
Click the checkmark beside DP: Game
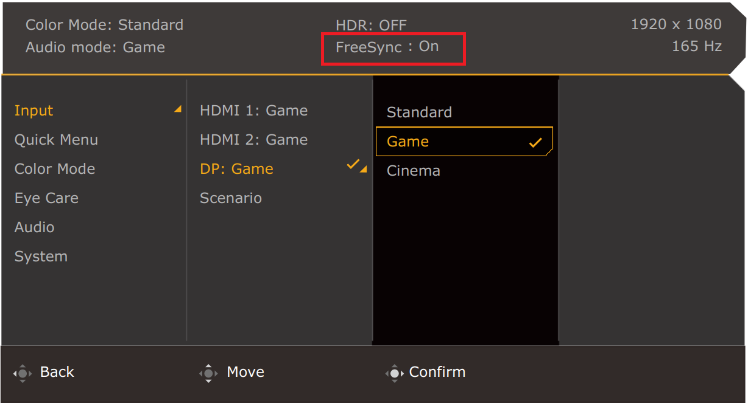[352, 165]
